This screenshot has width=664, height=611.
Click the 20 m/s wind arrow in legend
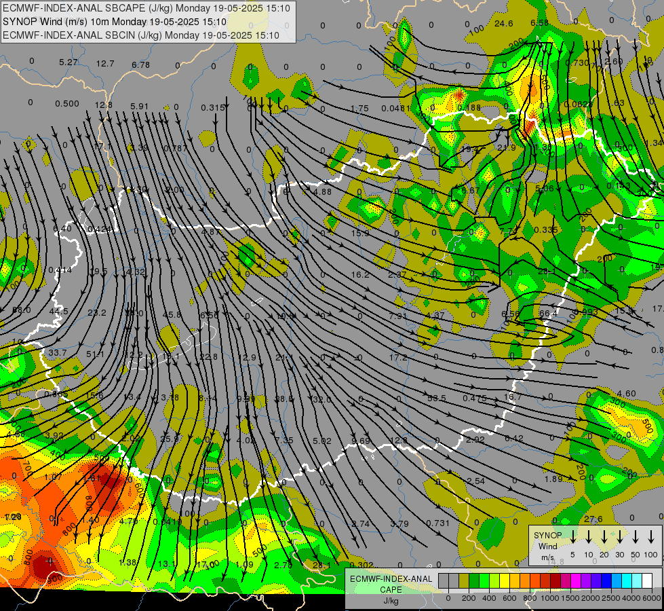[604, 537]
